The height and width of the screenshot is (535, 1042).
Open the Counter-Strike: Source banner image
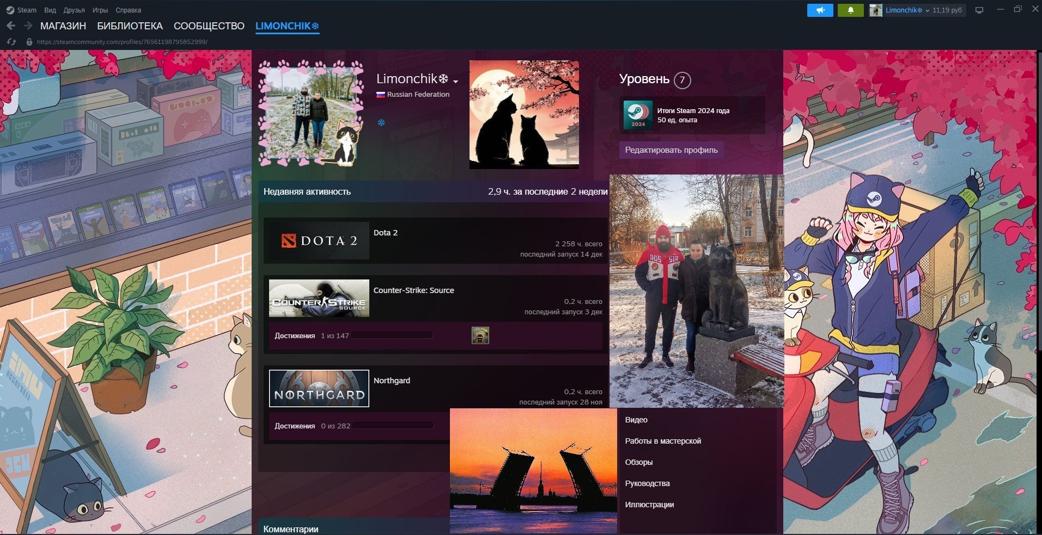(319, 298)
